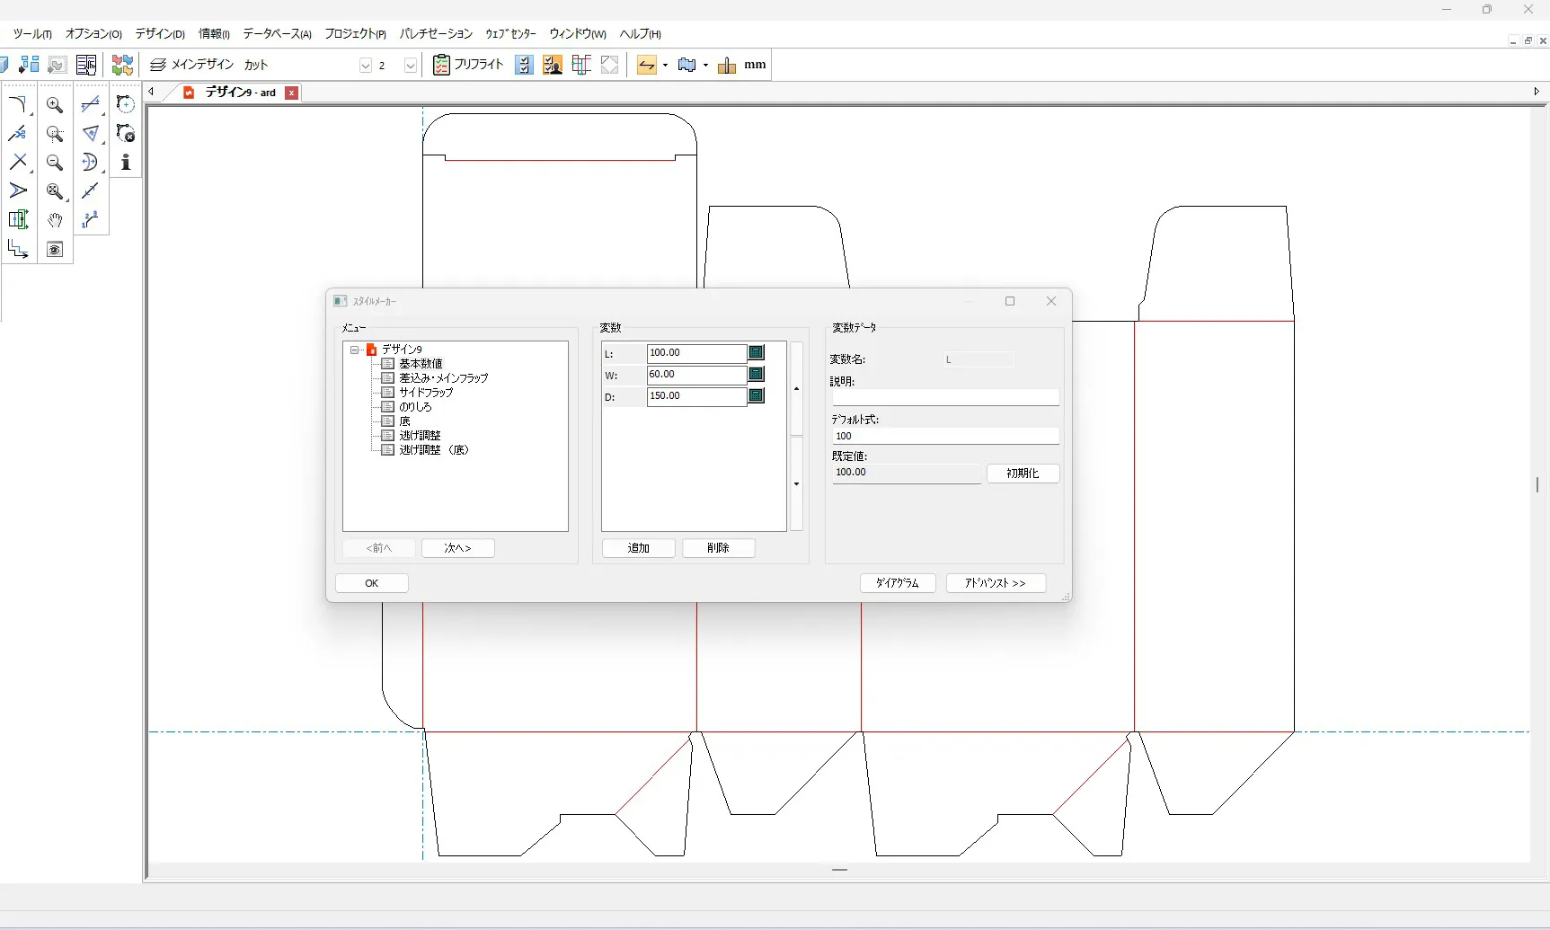
Task: Select サイドフラップ in the menu tree
Action: click(x=426, y=393)
